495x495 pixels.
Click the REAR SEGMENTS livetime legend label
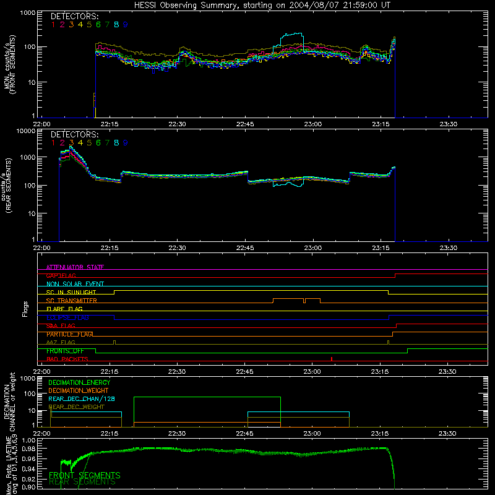pyautogui.click(x=82, y=482)
